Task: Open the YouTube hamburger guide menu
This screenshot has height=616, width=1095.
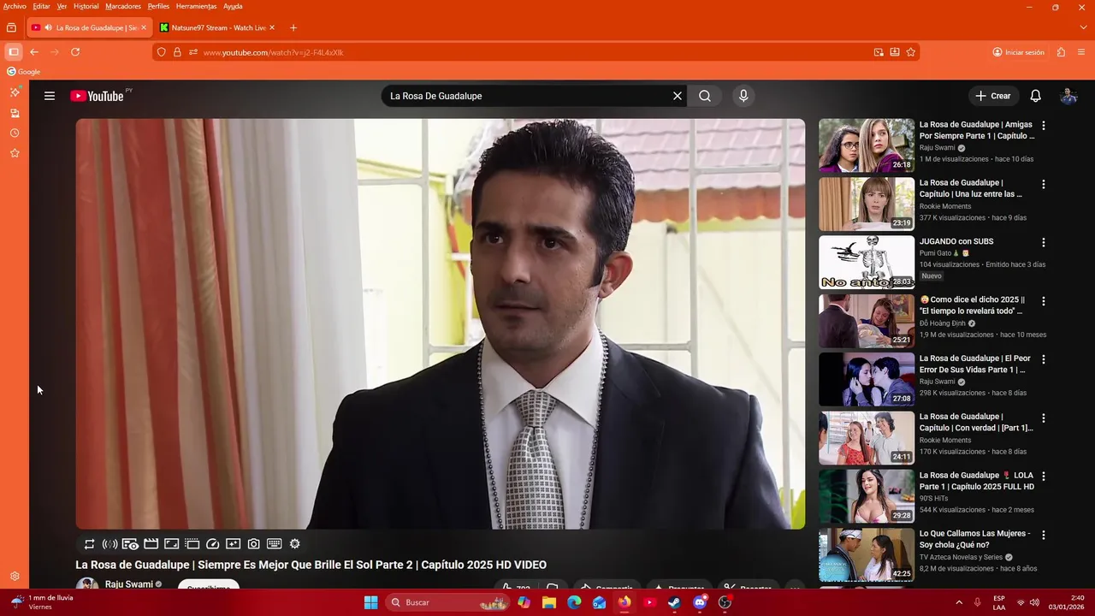Action: pos(50,96)
